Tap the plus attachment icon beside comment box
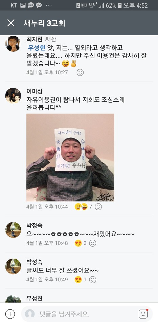The height and width of the screenshot is (325, 158). [10, 314]
